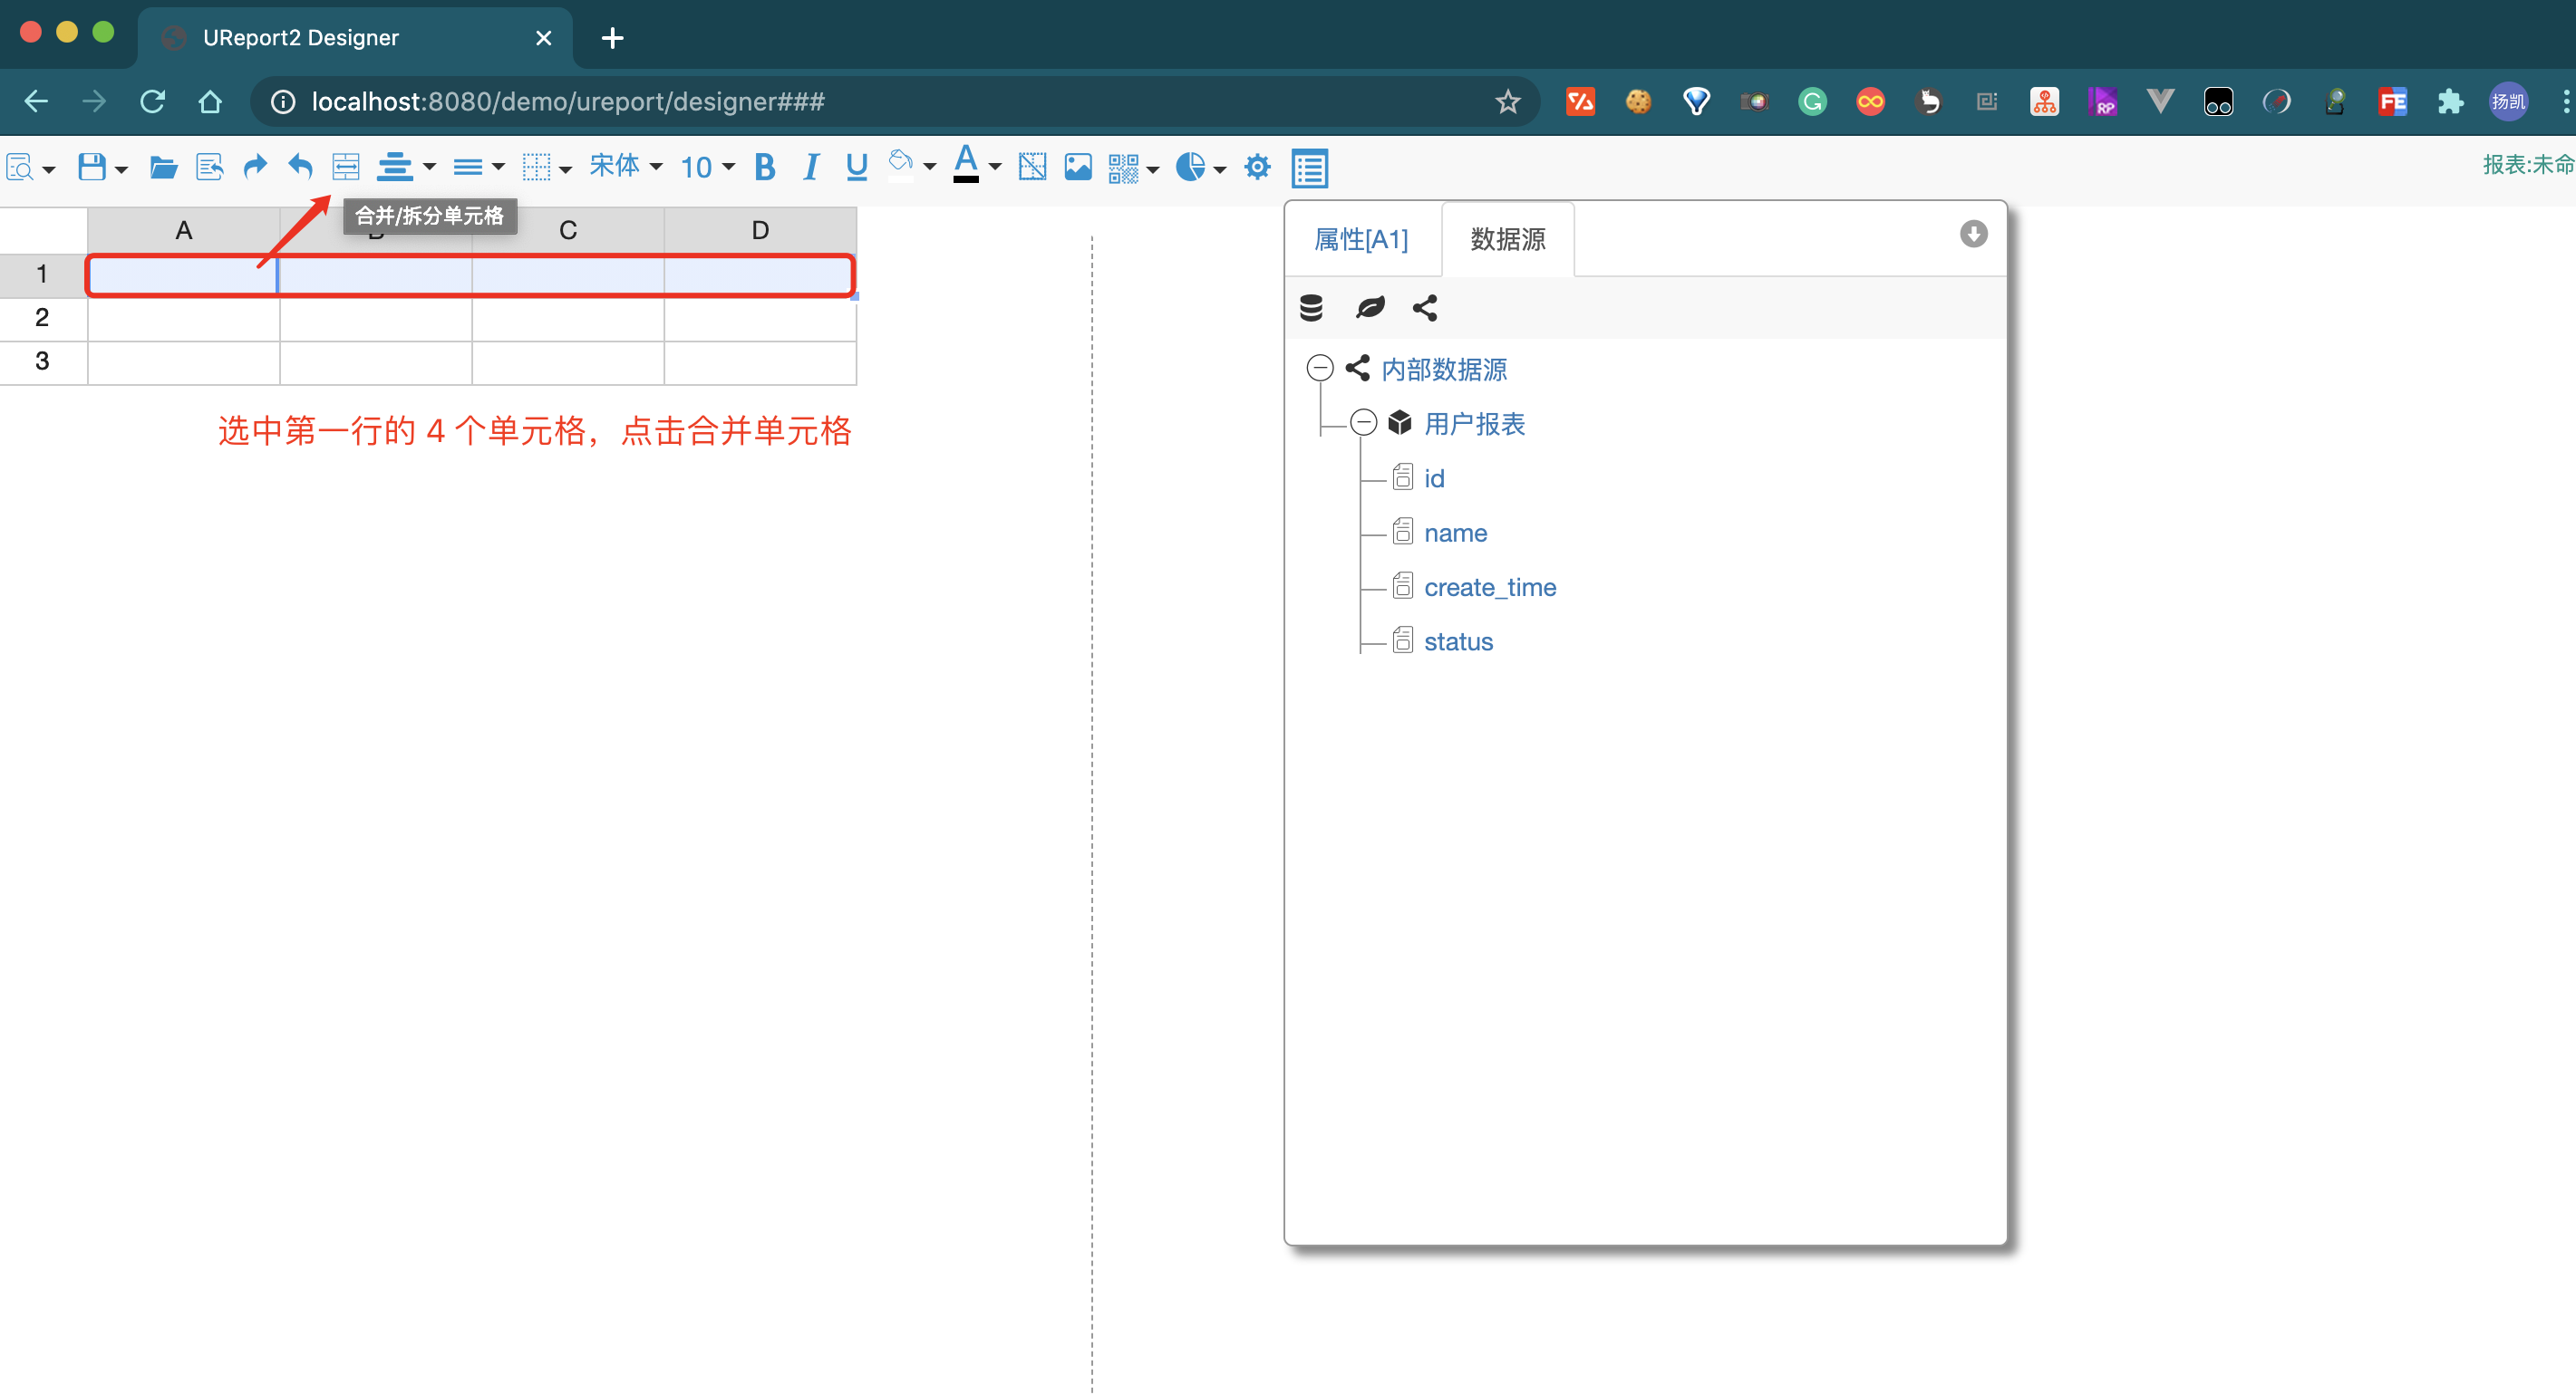
Task: Click the address bar URL
Action: [568, 101]
